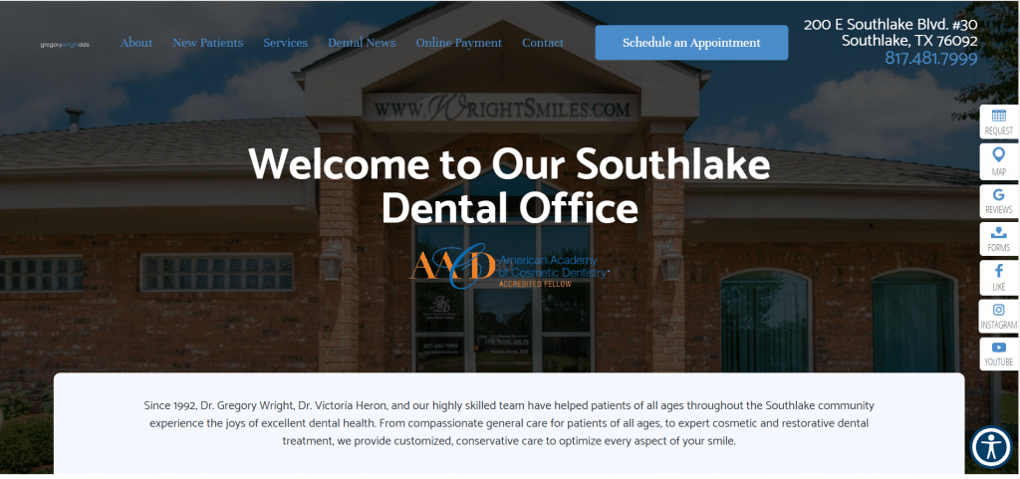Click the Forms download icon
The height and width of the screenshot is (479, 1020).
(998, 239)
